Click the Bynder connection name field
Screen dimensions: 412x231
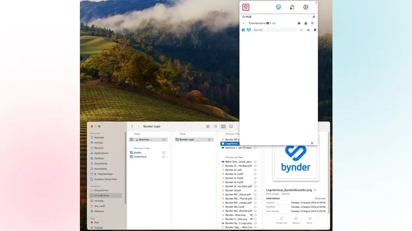coord(274,30)
